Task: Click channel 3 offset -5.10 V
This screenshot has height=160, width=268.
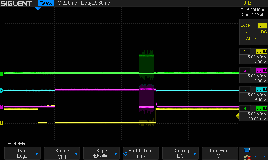Action: coord(259,100)
